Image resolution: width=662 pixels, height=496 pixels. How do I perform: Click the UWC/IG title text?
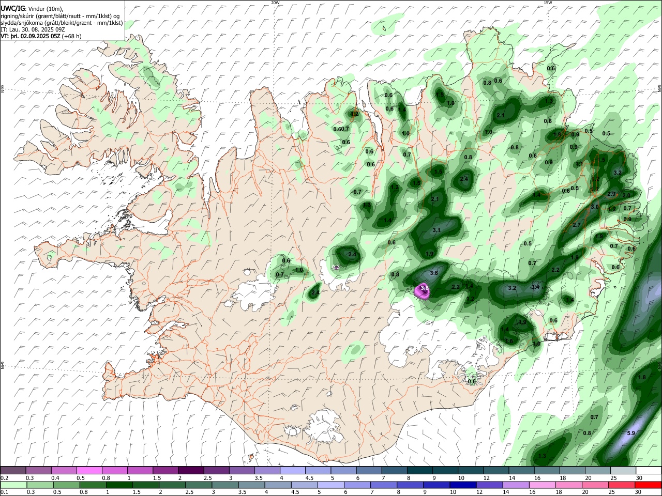click(12, 8)
